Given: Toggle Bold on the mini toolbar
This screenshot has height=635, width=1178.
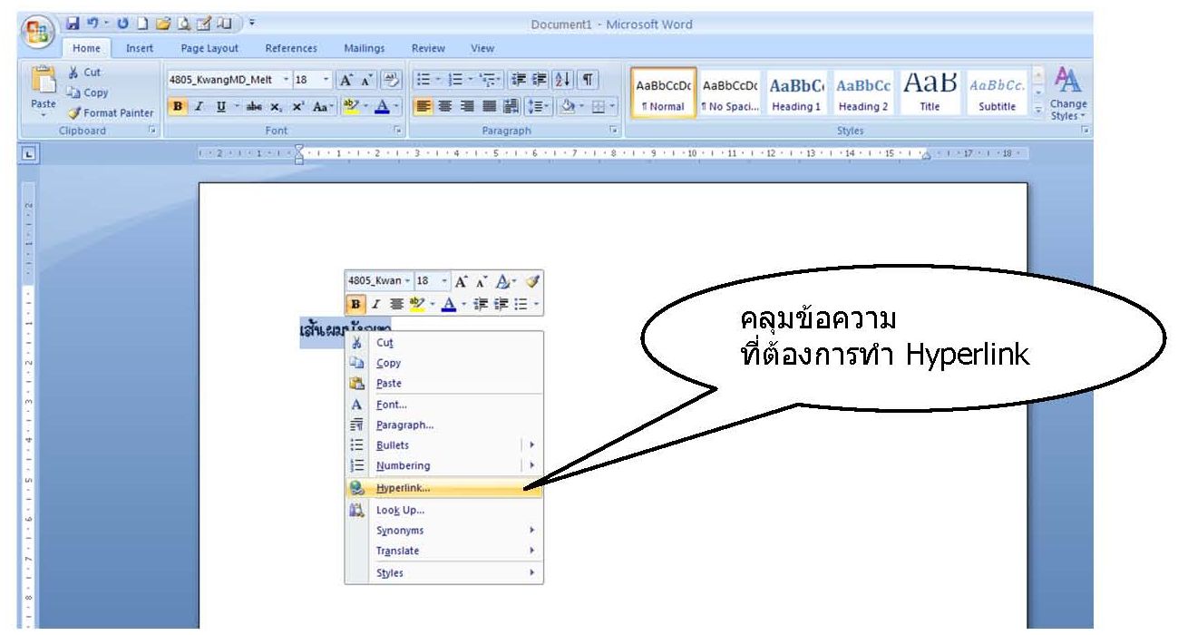Looking at the screenshot, I should tap(355, 302).
